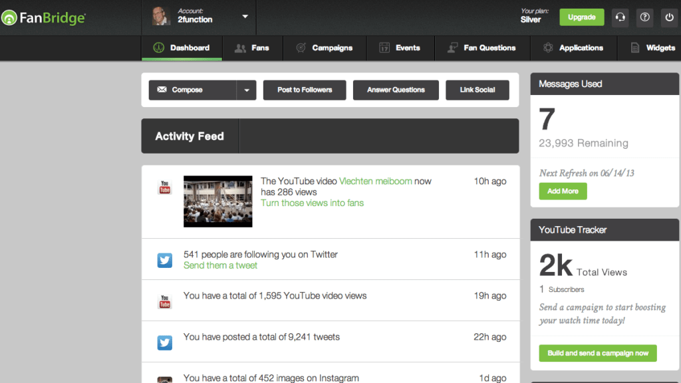Screen dimensions: 681x383
Task: Click the 9,241 tweets entry text
Action: (x=261, y=337)
